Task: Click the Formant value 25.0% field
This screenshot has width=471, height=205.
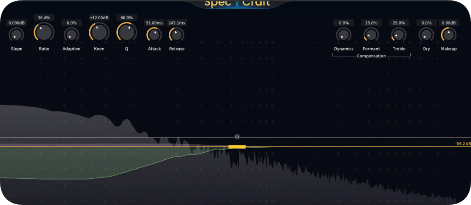Action: point(371,23)
